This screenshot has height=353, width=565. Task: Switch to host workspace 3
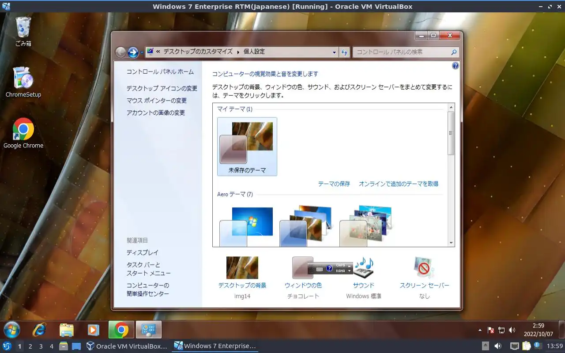[x=41, y=346]
